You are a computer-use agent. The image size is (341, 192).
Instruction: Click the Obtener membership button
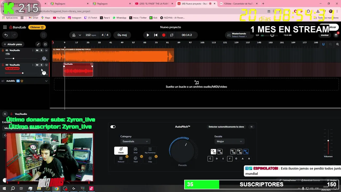pyautogui.click(x=37, y=27)
